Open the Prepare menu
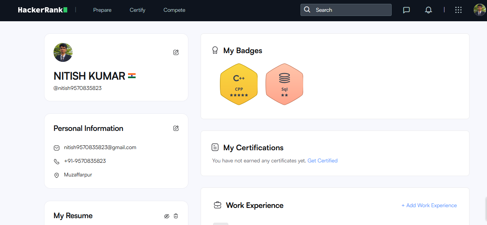 [x=102, y=10]
